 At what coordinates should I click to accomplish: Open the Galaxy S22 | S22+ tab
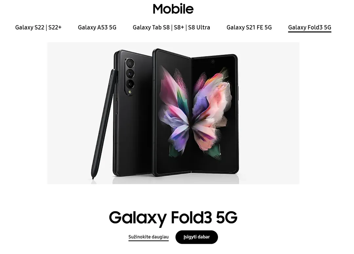pyautogui.click(x=38, y=27)
